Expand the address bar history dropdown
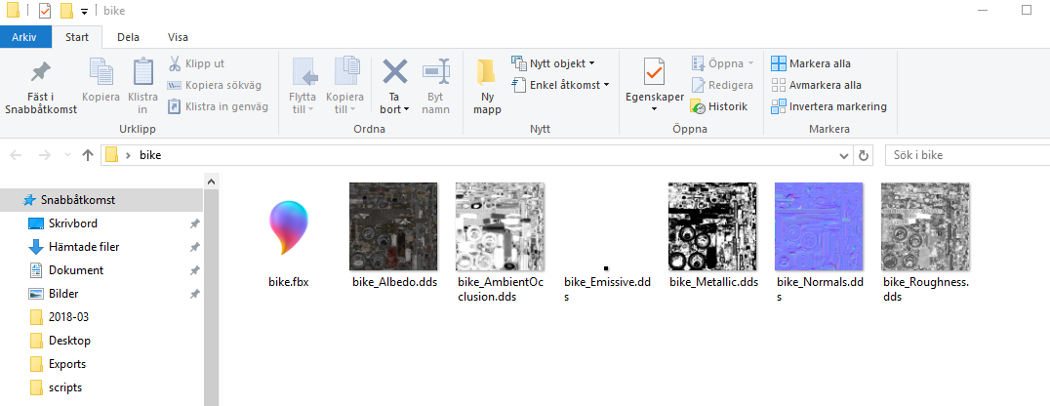 tap(844, 155)
